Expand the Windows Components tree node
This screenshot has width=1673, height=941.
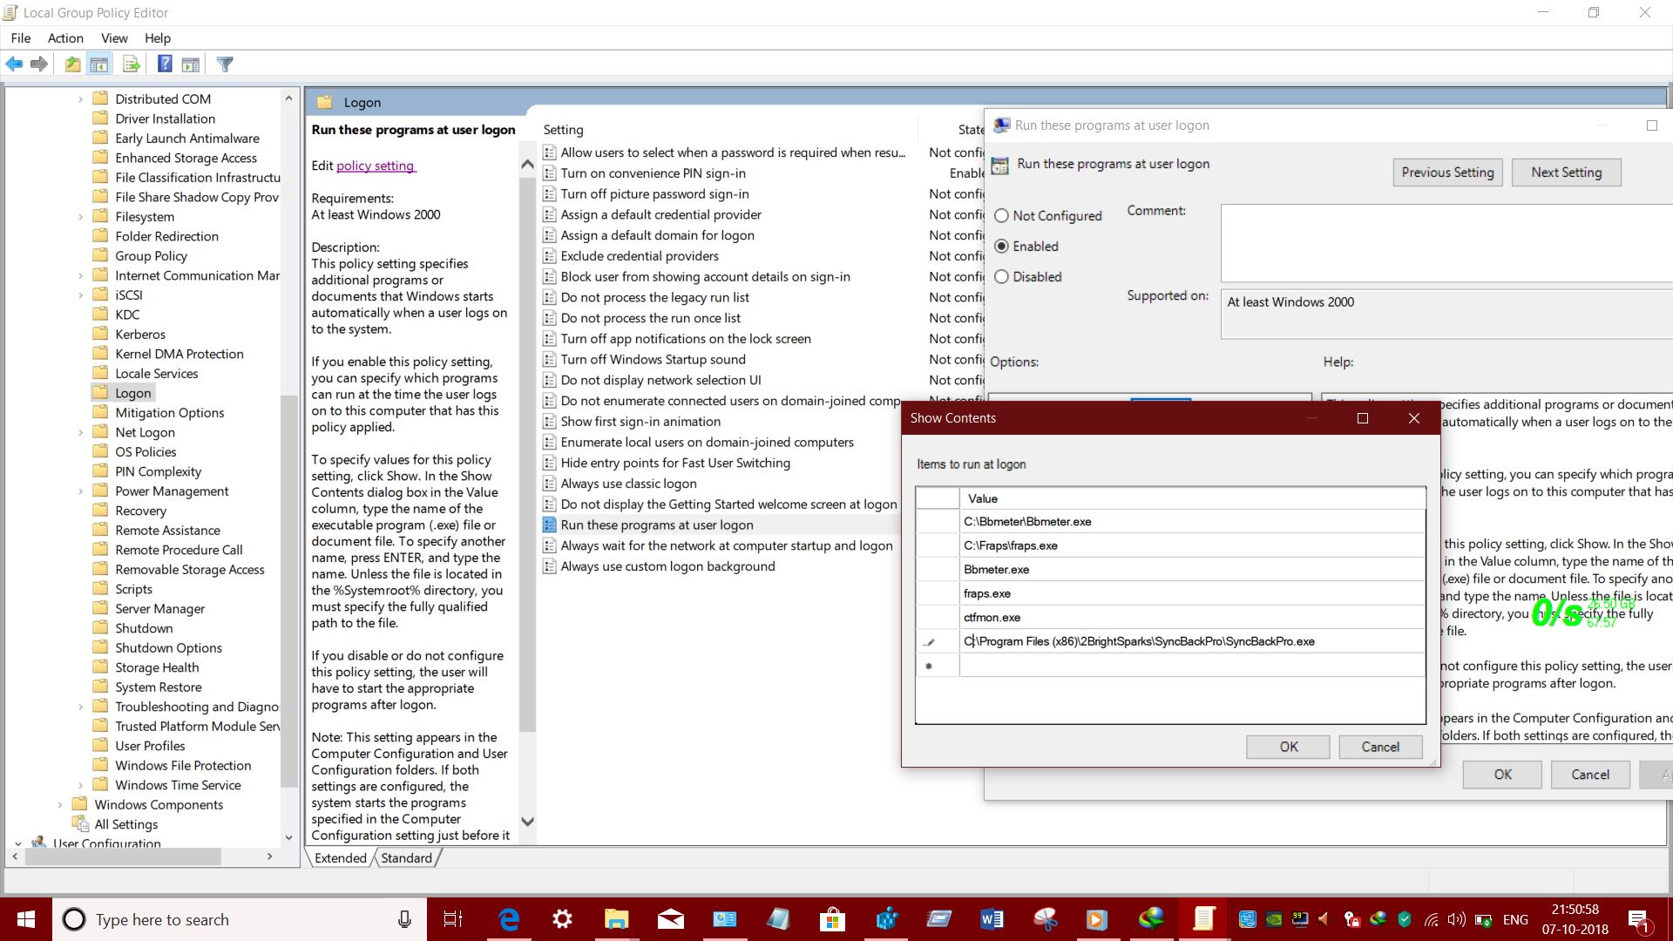(x=60, y=804)
